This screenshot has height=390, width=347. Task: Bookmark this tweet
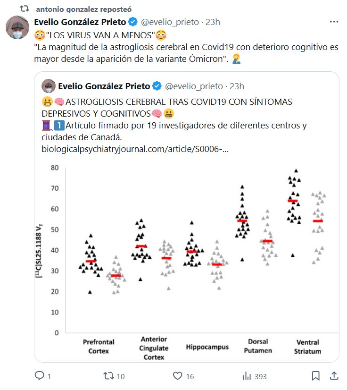click(x=316, y=376)
